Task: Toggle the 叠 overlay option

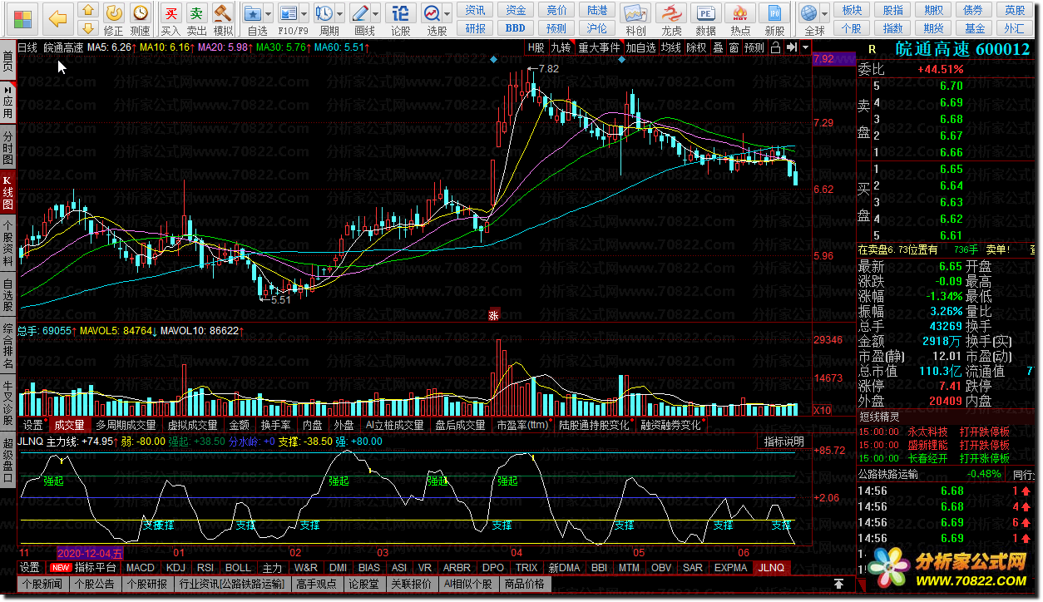Action: pyautogui.click(x=718, y=47)
